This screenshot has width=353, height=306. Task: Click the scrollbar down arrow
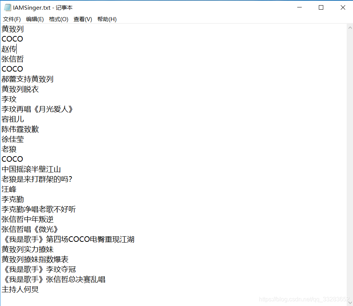[x=350, y=303]
